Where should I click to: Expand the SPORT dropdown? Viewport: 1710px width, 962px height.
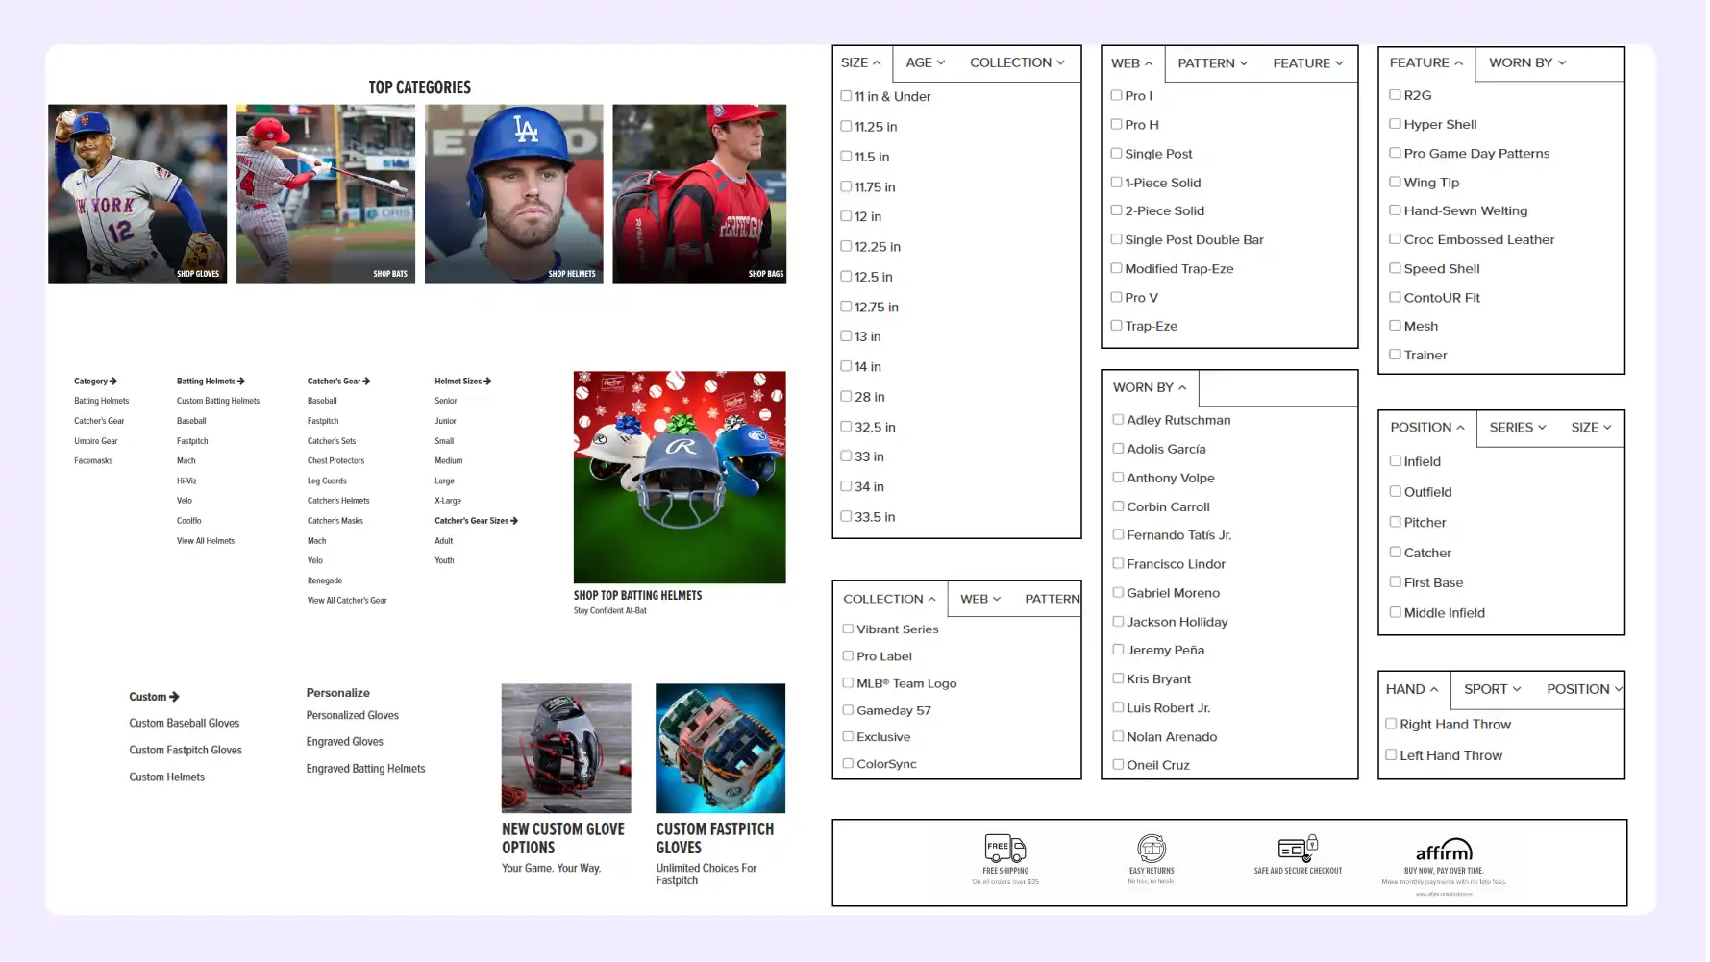(x=1493, y=689)
